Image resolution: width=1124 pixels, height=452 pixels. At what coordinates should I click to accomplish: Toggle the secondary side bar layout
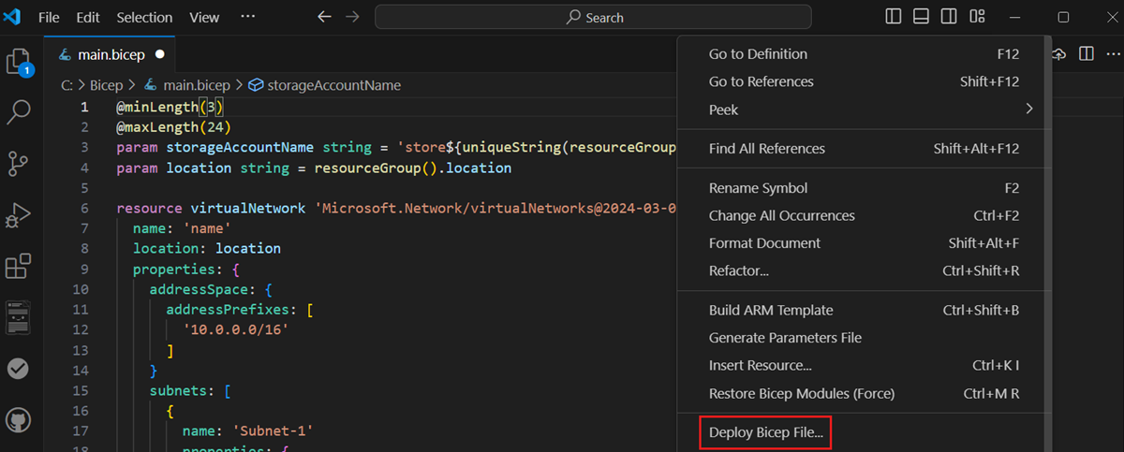tap(949, 17)
